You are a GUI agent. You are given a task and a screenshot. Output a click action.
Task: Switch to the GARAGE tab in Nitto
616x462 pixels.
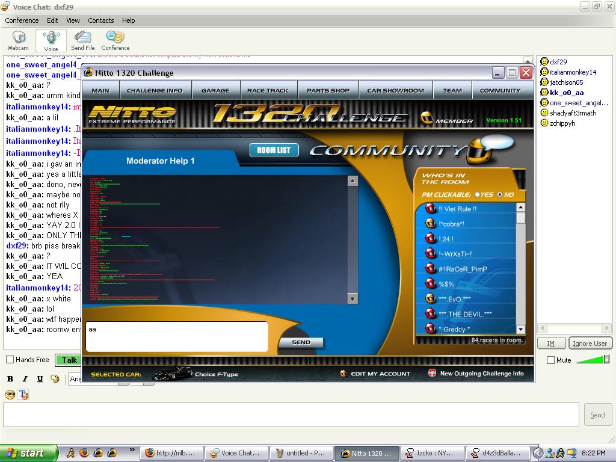[215, 90]
